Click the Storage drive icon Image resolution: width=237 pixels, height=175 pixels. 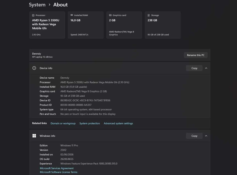pyautogui.click(x=149, y=15)
